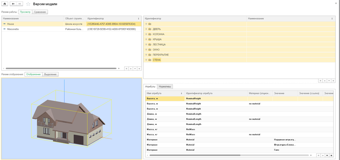Click the Значение (ссылка) column header
Viewport: 340px width, 160px height.
click(x=310, y=93)
